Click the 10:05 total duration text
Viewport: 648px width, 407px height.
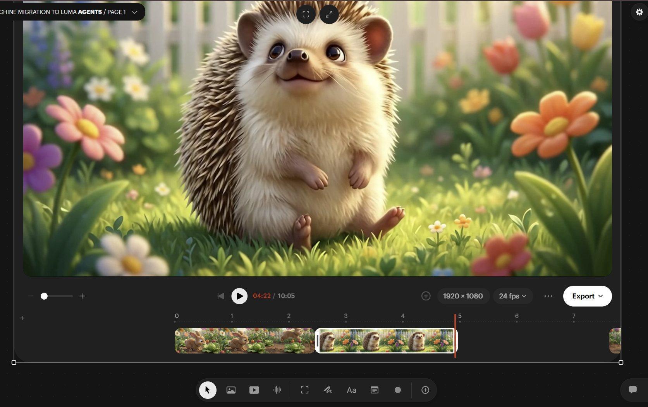286,296
